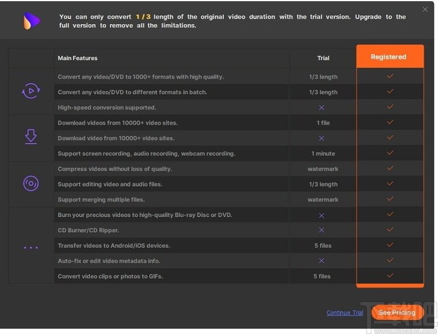Click the 'watermark' value for merging files
439x334 pixels.
coord(323,200)
